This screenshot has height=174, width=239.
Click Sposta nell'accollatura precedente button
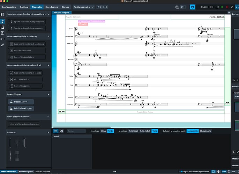27,22
